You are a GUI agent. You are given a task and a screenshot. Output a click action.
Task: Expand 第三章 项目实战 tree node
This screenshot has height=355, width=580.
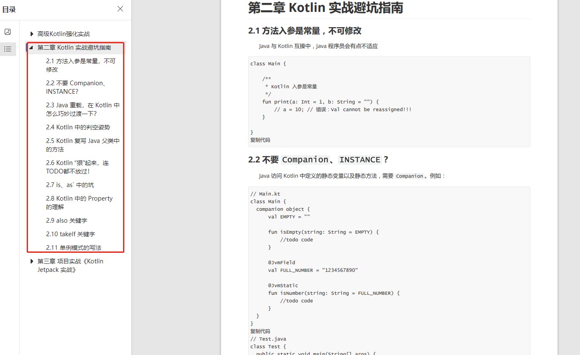coord(32,261)
